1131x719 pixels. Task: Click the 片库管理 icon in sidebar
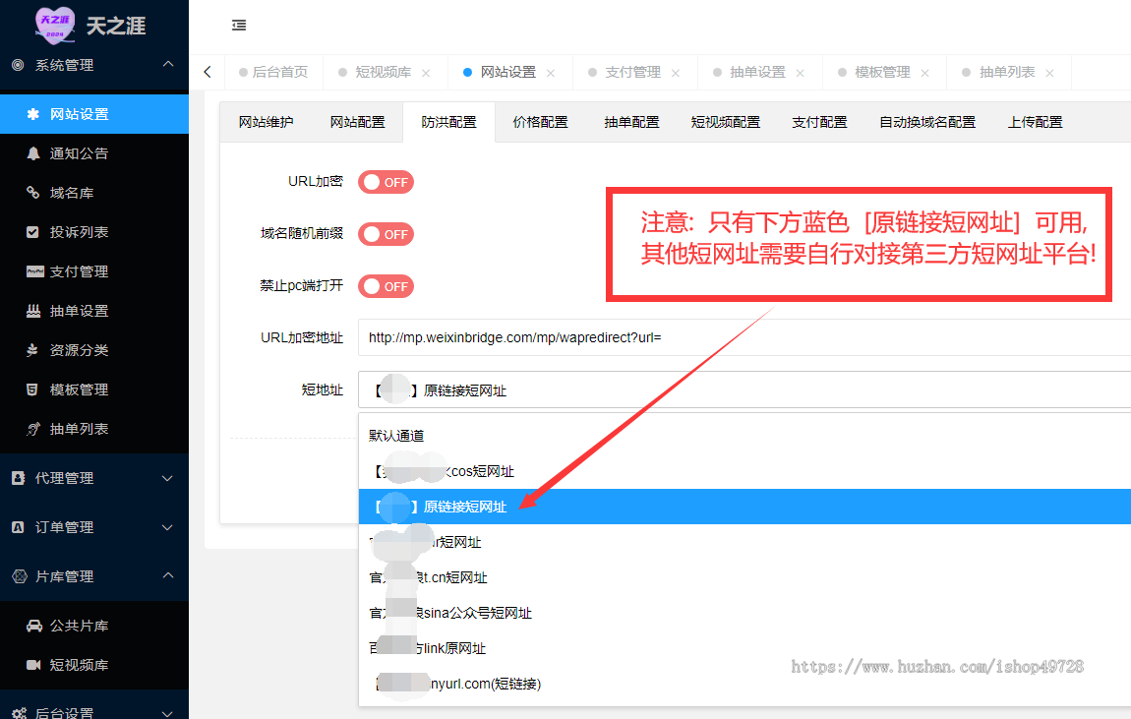pos(20,576)
